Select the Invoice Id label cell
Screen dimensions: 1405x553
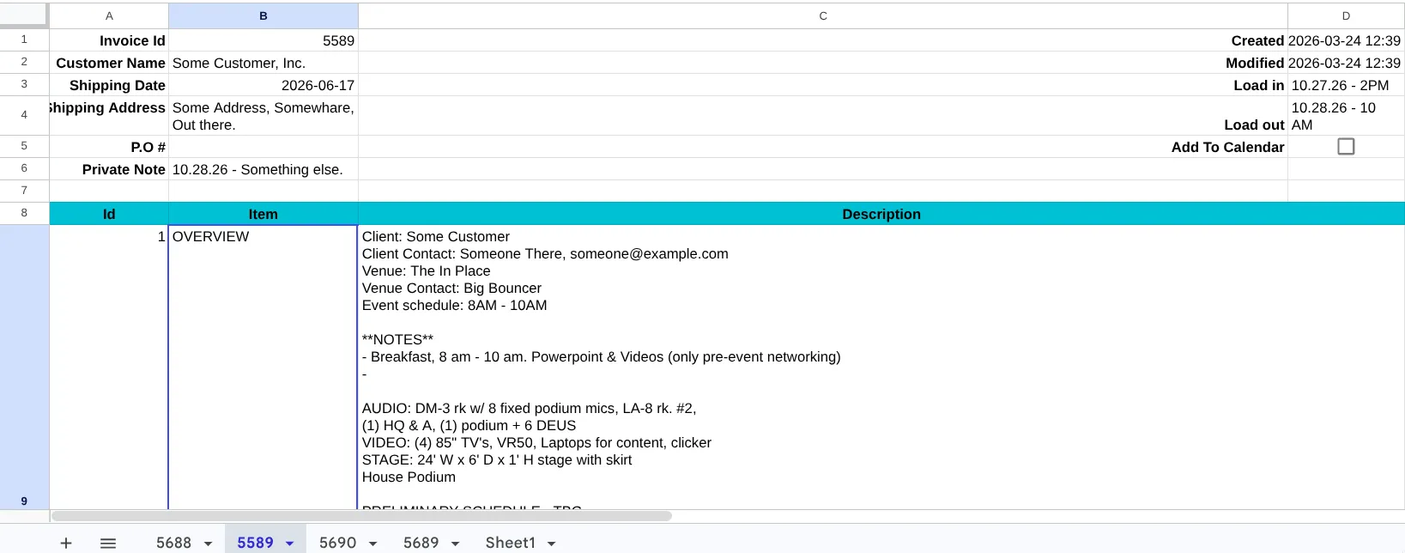(109, 40)
